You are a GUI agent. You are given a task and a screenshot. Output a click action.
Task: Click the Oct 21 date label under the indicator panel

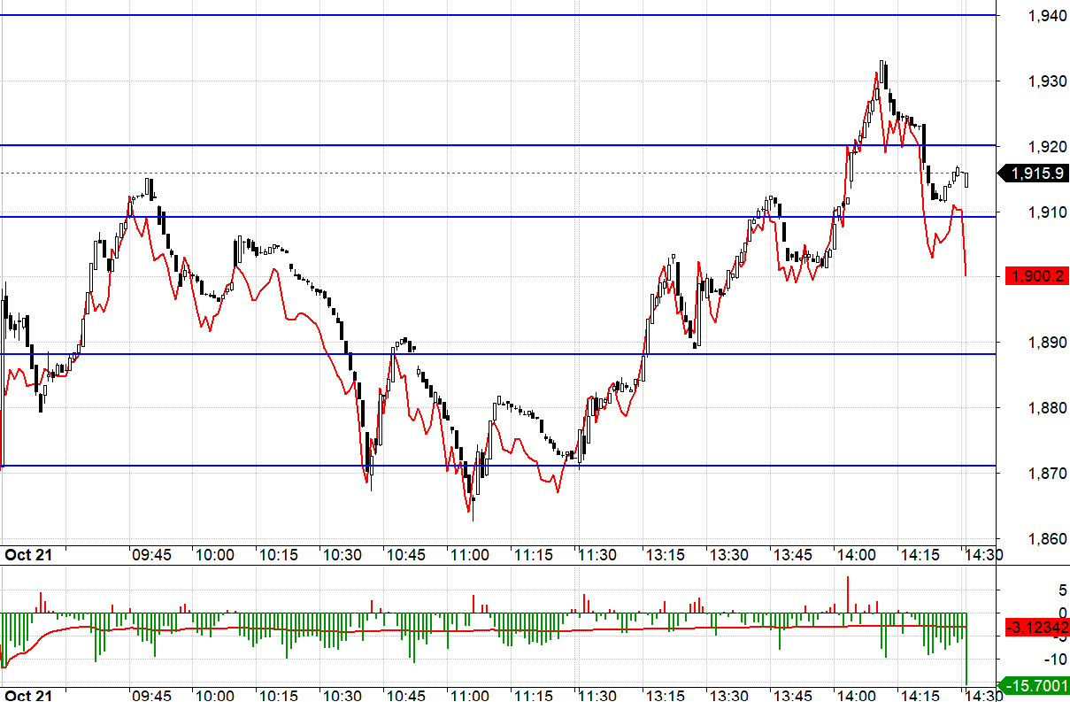point(28,693)
